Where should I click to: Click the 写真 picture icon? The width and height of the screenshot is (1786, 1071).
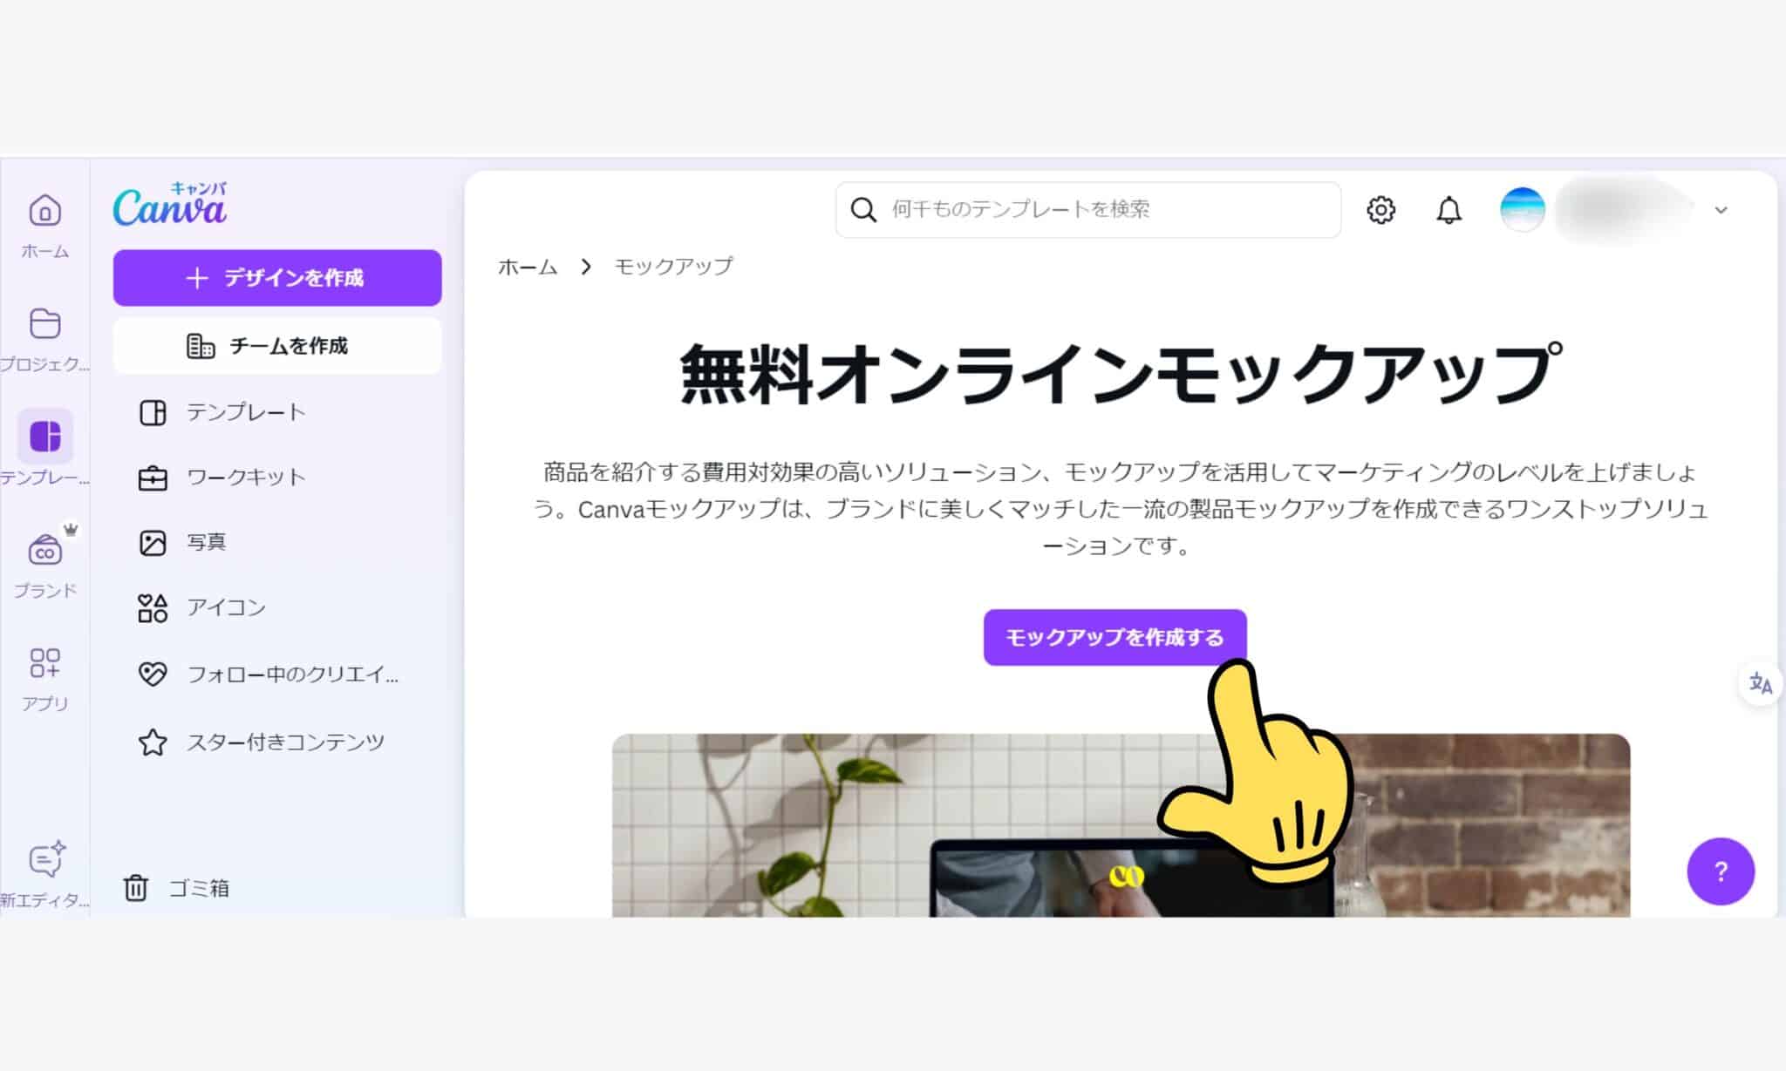(x=153, y=543)
